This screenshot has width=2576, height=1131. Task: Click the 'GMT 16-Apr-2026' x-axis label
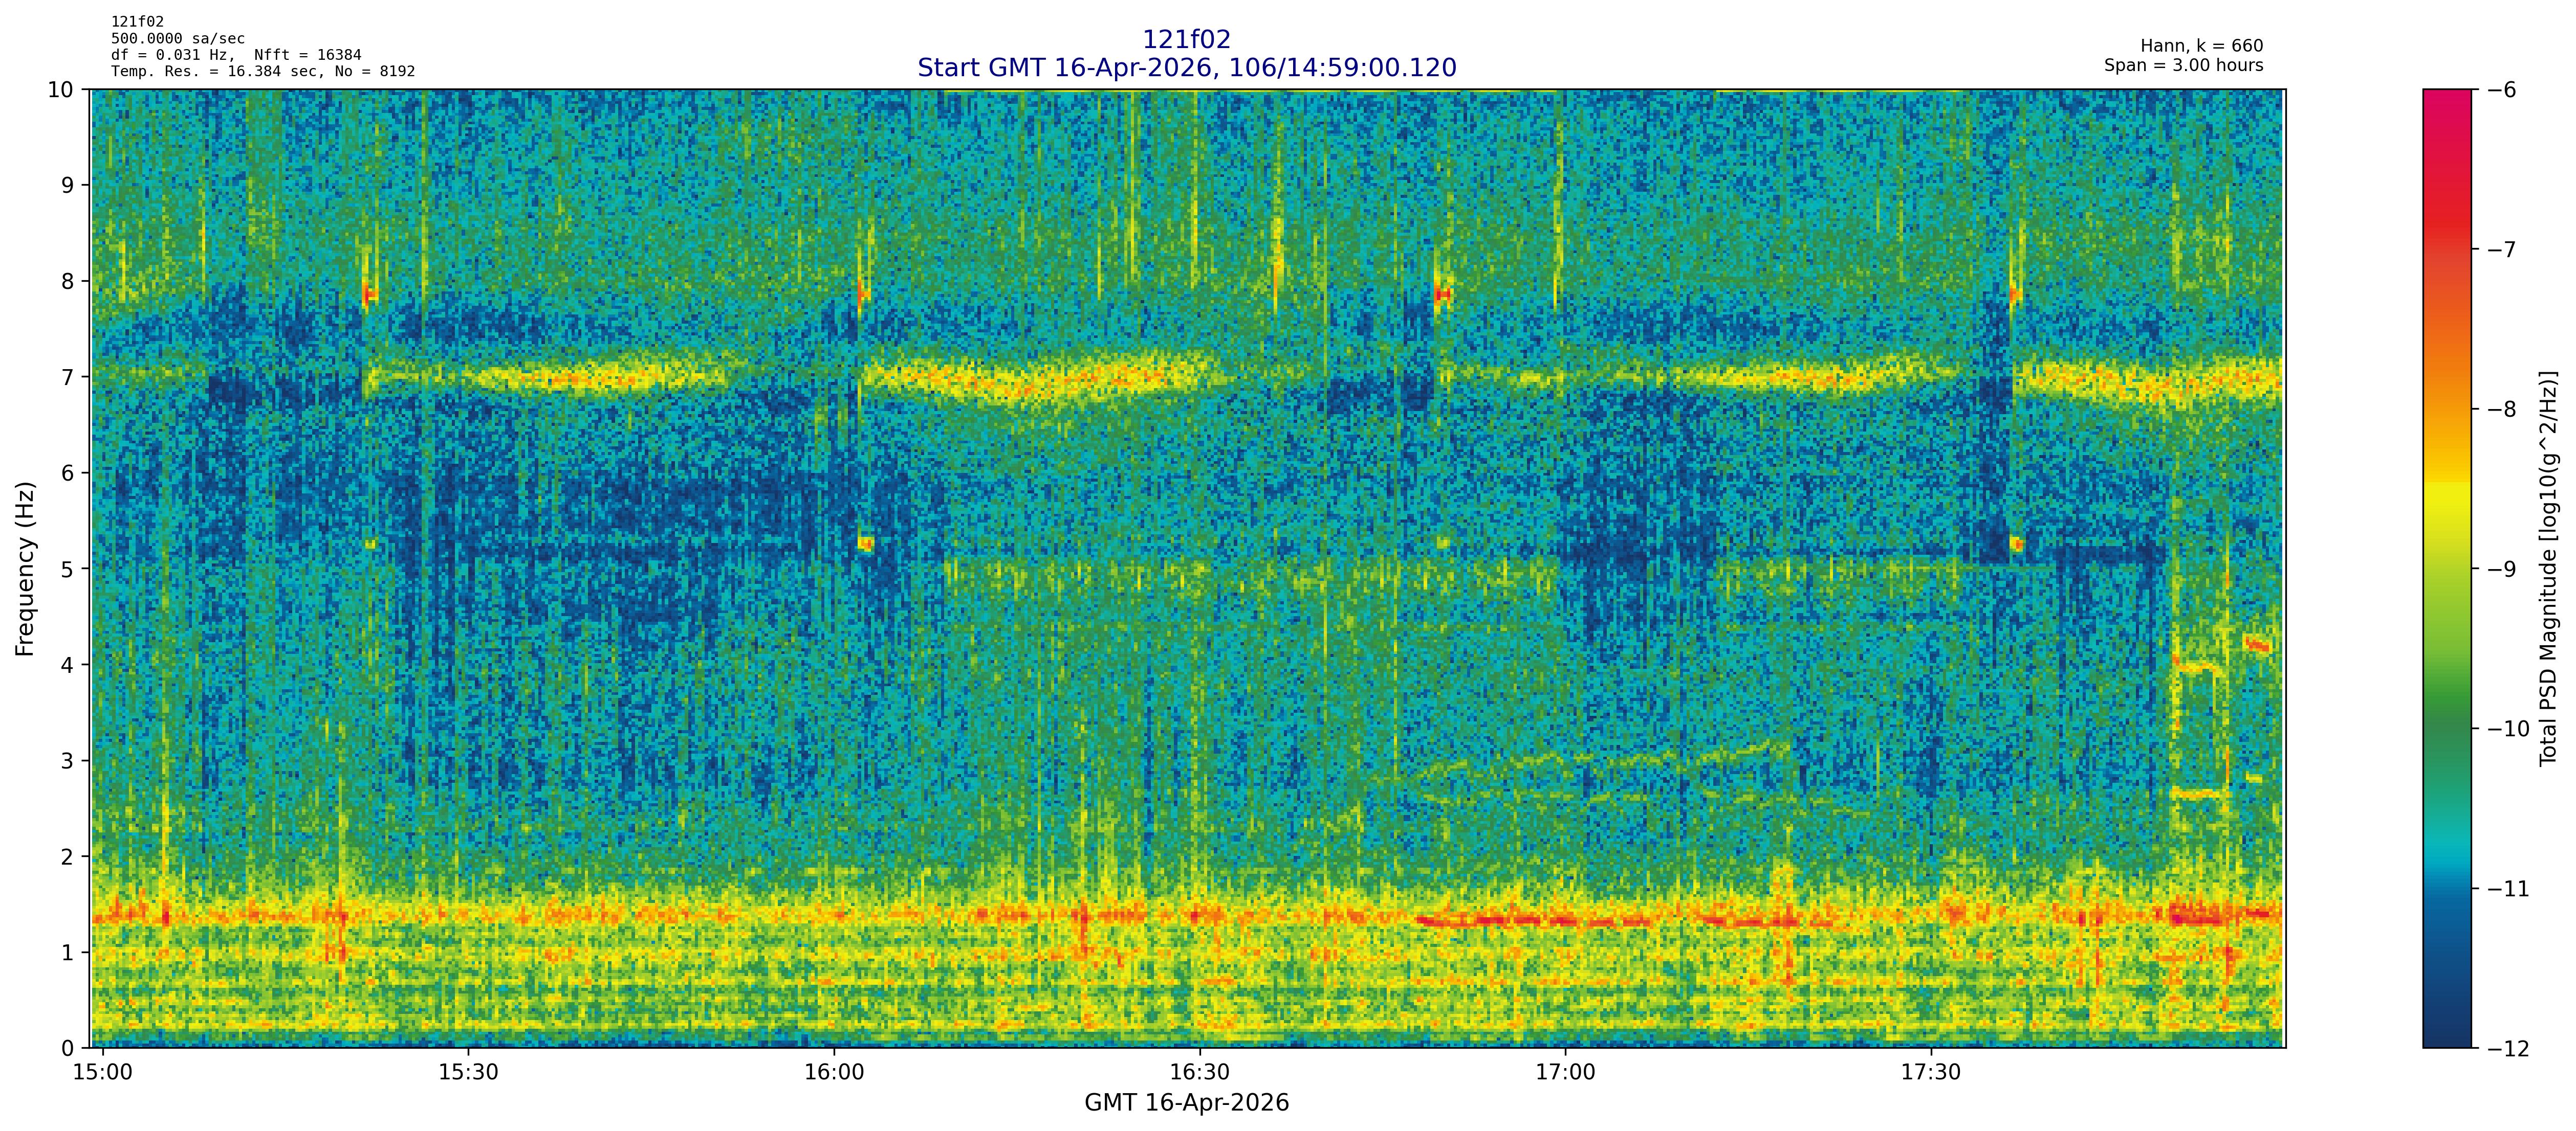click(x=1186, y=1103)
